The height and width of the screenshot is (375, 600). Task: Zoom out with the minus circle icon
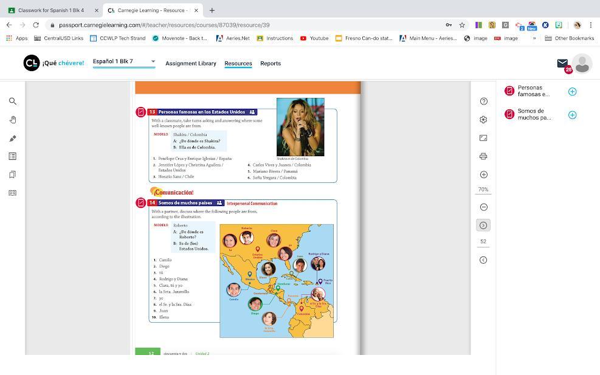[x=483, y=207]
